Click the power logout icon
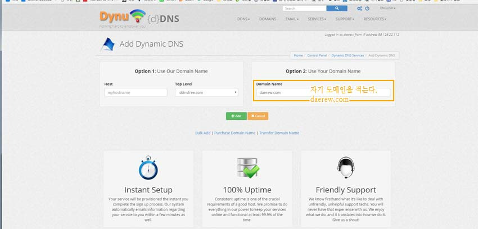Image resolution: width=478 pixels, height=229 pixels. (367, 9)
